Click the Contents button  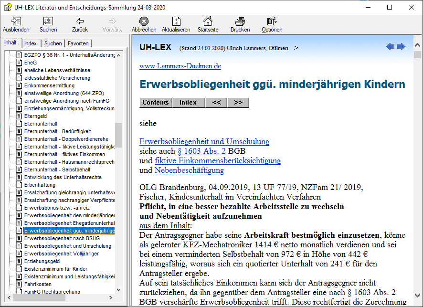(156, 103)
